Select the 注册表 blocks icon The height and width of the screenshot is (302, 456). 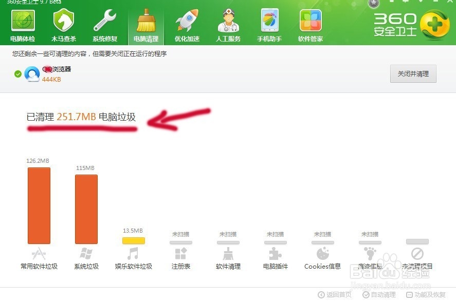(x=181, y=253)
